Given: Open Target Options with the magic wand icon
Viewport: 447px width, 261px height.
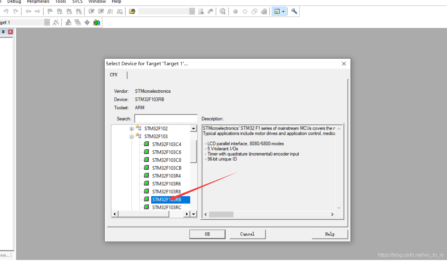Looking at the screenshot, I should [56, 22].
